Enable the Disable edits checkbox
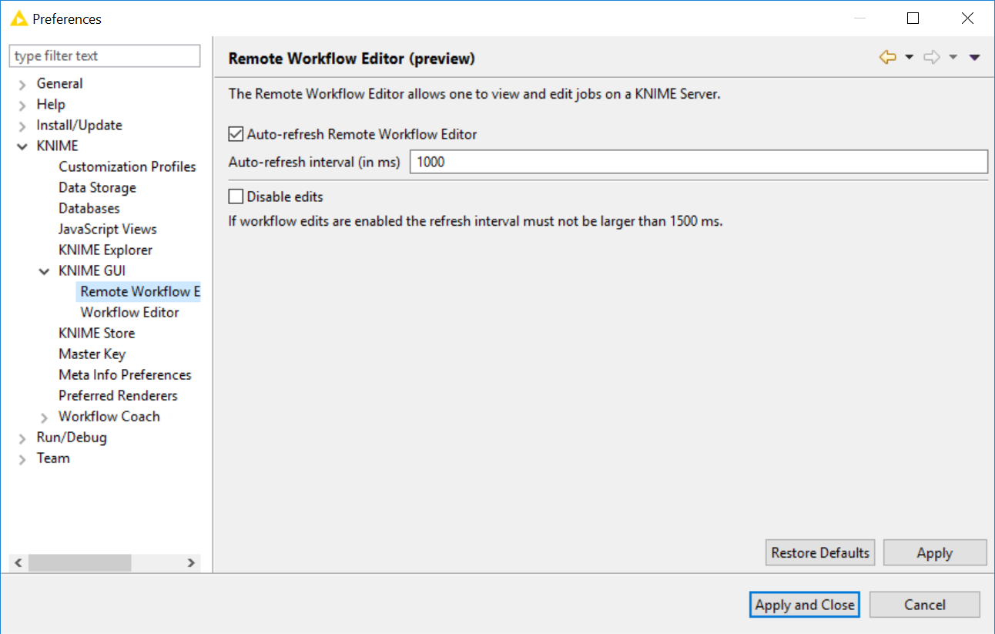The width and height of the screenshot is (995, 634). coord(236,196)
